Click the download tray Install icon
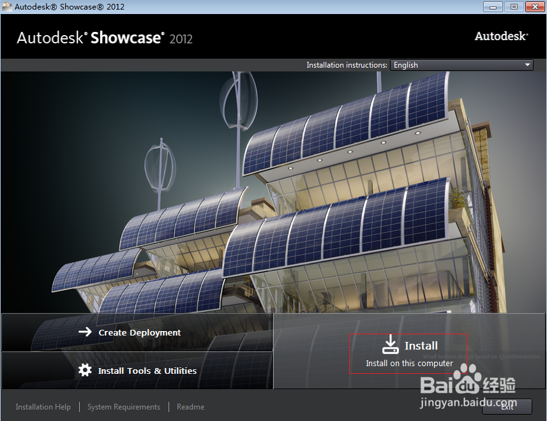This screenshot has width=547, height=421. (391, 344)
